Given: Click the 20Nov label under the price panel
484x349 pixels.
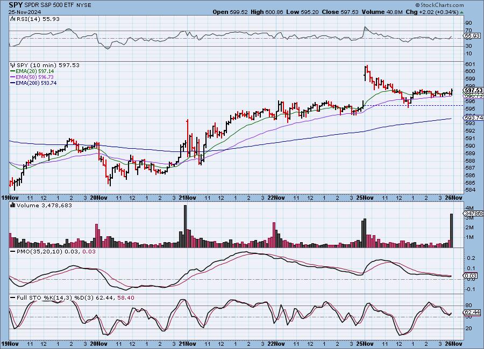Looking at the screenshot, I should click(98, 198).
